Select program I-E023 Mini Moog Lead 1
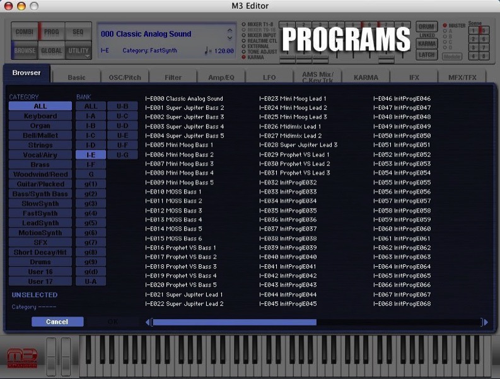 tap(293, 98)
